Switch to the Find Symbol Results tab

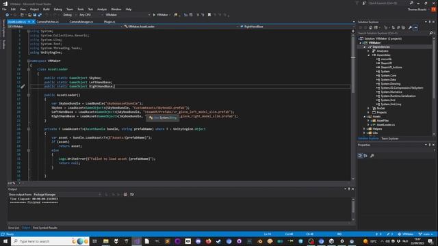point(45,228)
